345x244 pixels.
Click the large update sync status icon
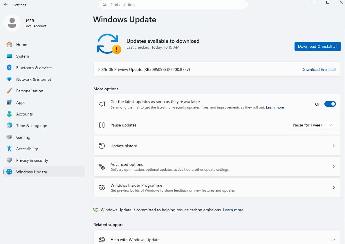click(x=109, y=44)
